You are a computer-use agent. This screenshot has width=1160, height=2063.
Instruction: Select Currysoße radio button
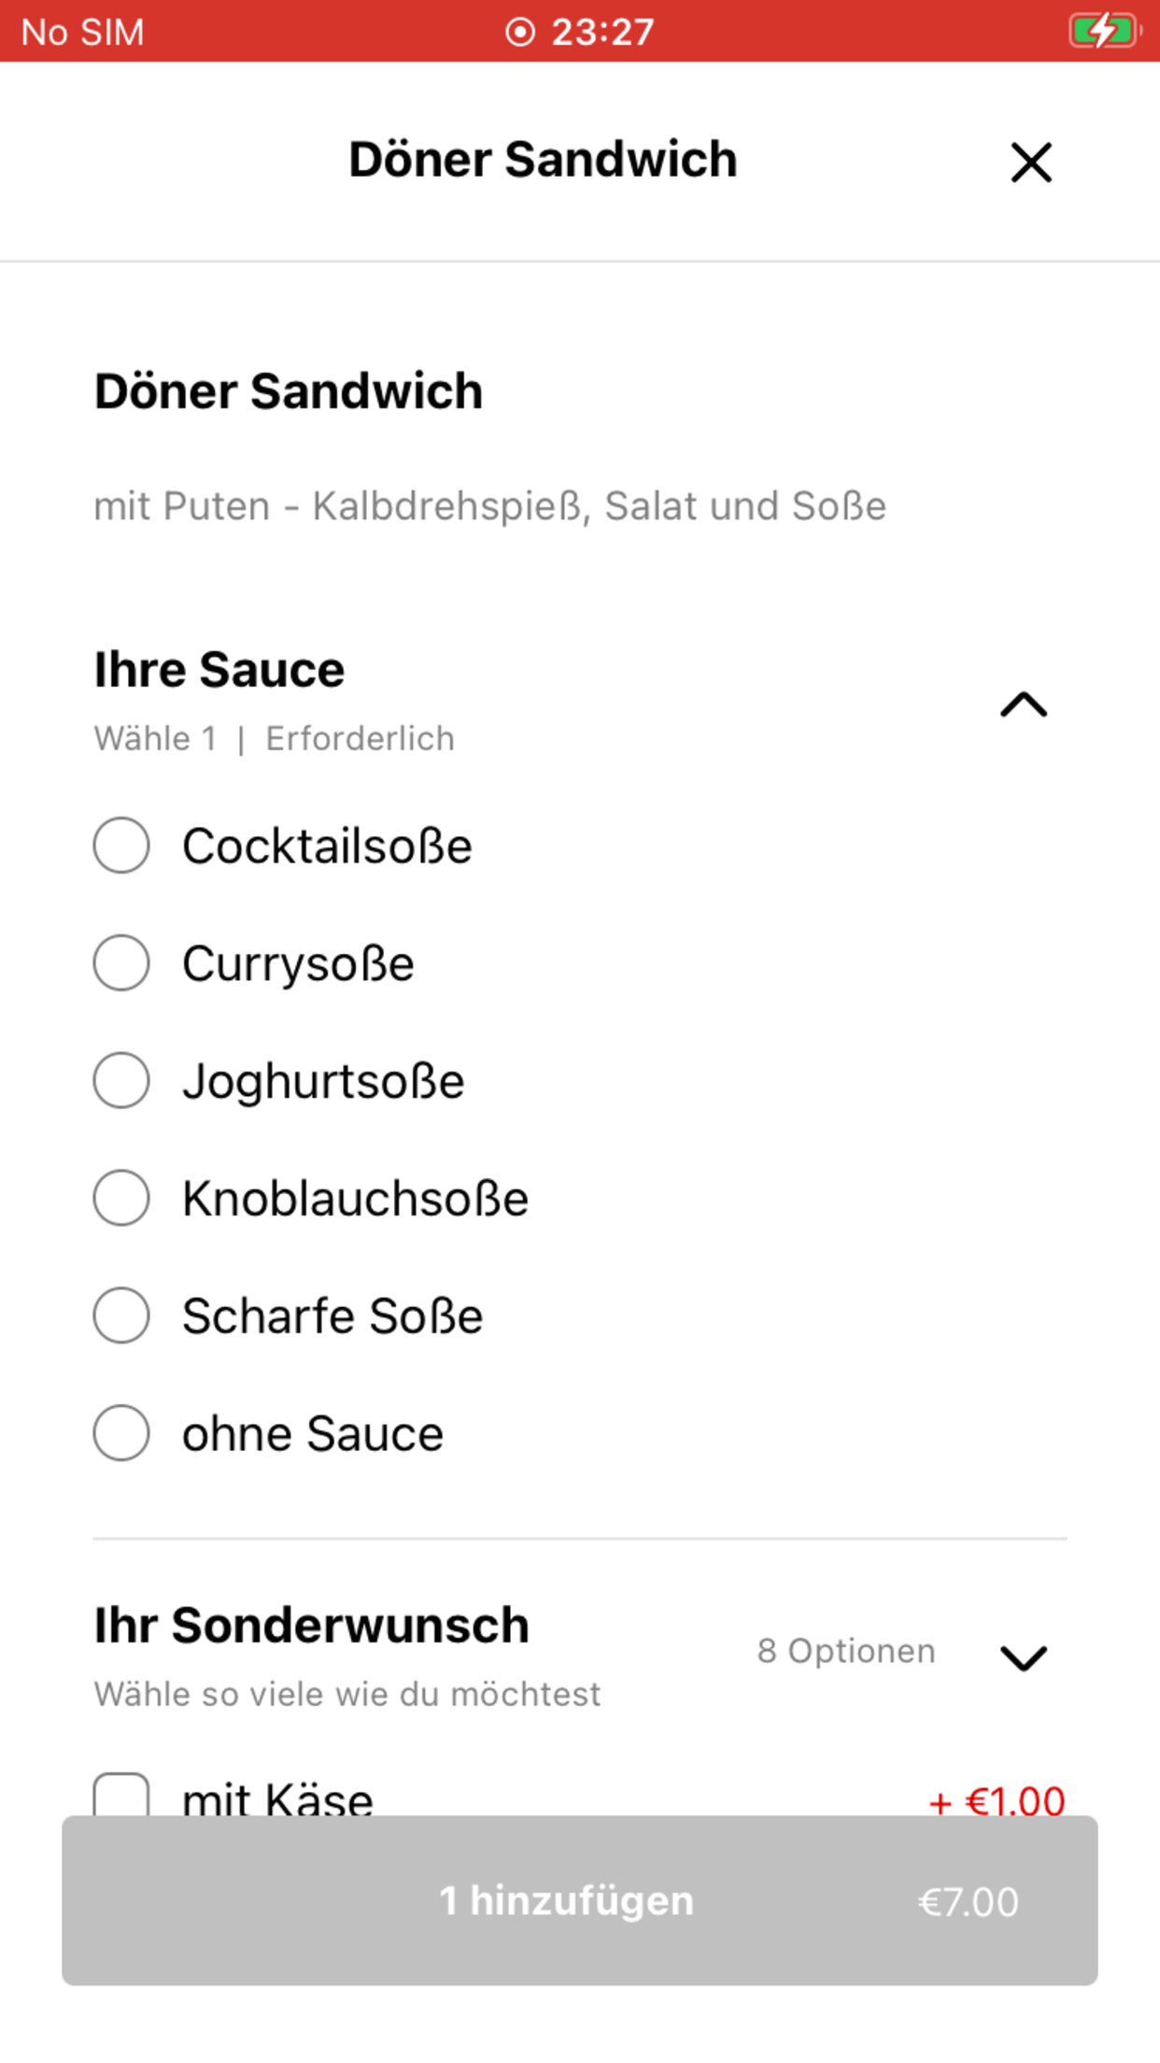coord(121,963)
